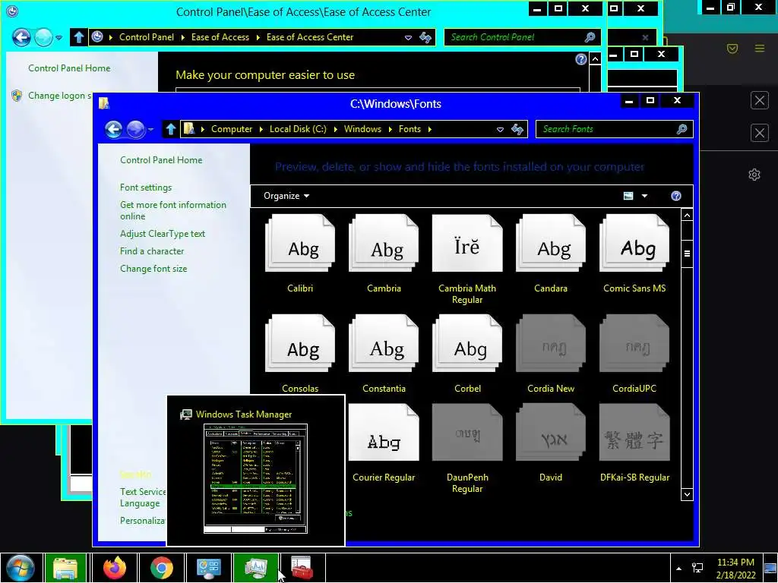The image size is (778, 583).
Task: Open the red toolbox taskbar icon
Action: [302, 568]
